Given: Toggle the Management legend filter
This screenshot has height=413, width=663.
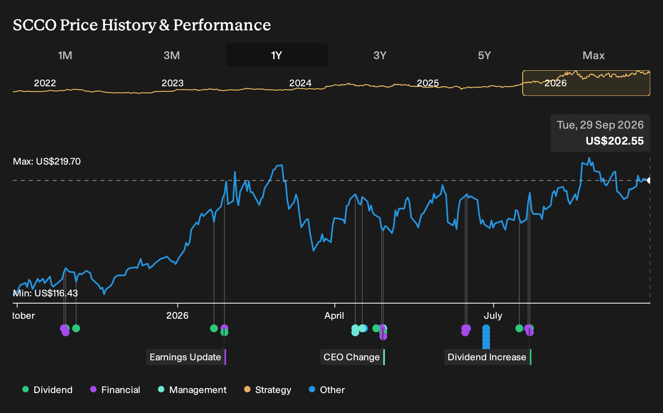Looking at the screenshot, I should click(192, 390).
